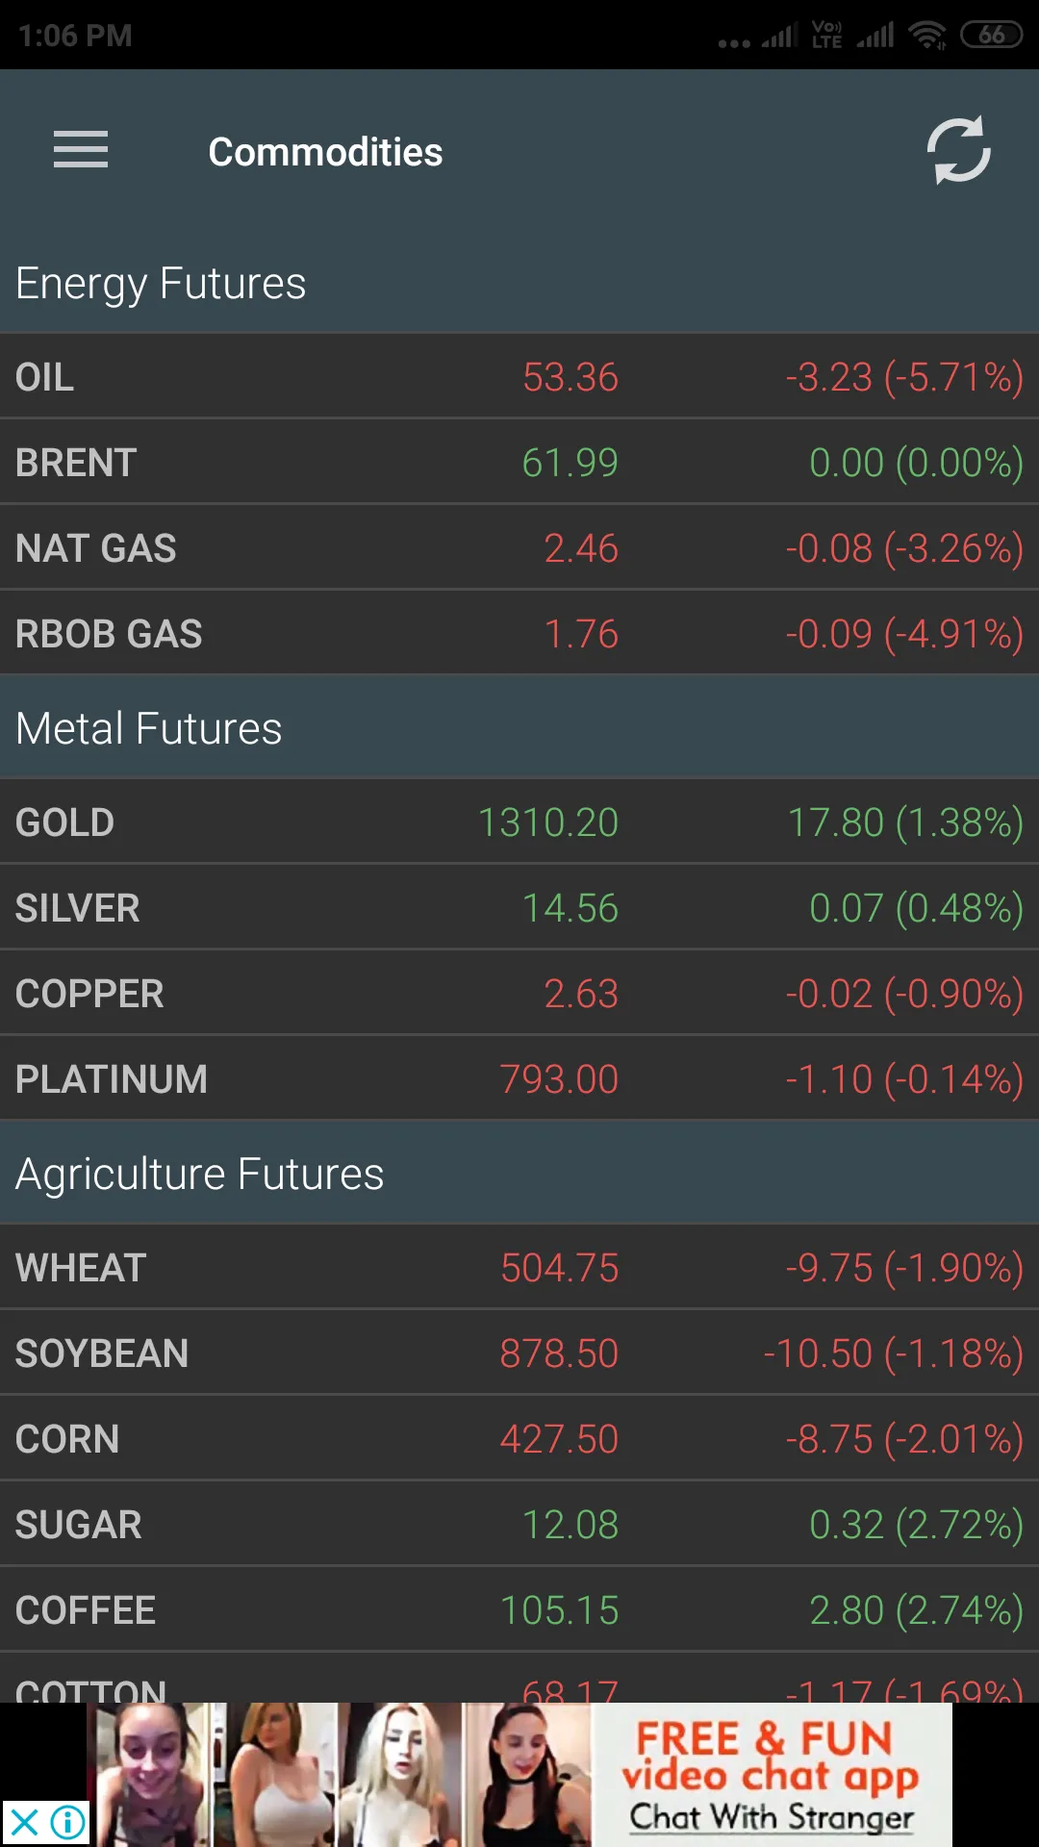Select the BRENT commodity row
Screen dimensions: 1039x1847
519,462
